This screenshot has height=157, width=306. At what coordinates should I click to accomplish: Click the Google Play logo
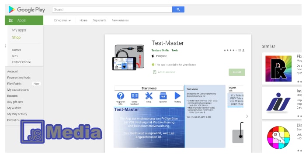pyautogui.click(x=27, y=10)
